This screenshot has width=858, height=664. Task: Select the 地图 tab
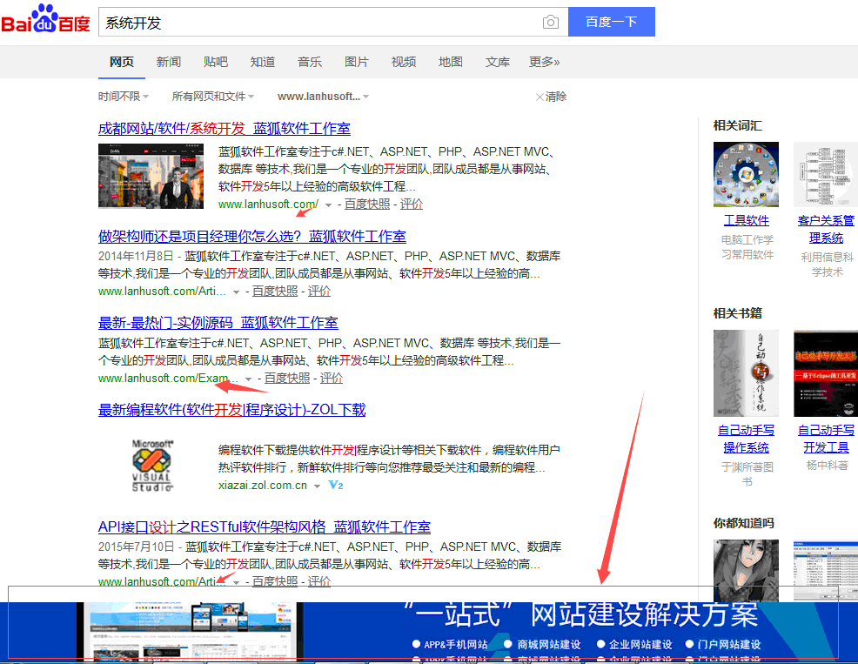(x=451, y=62)
